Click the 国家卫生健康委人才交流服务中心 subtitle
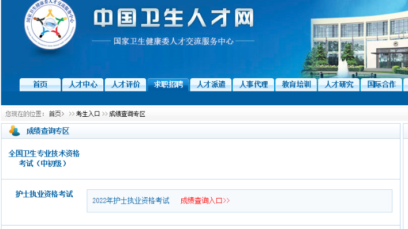 pos(174,41)
